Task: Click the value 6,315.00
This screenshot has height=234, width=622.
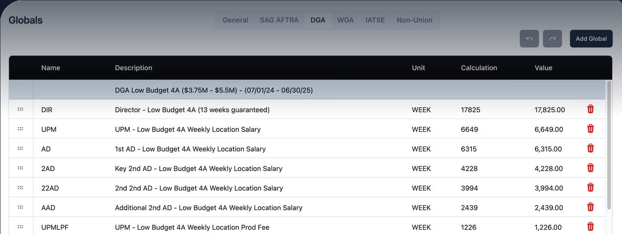Action: [548, 149]
